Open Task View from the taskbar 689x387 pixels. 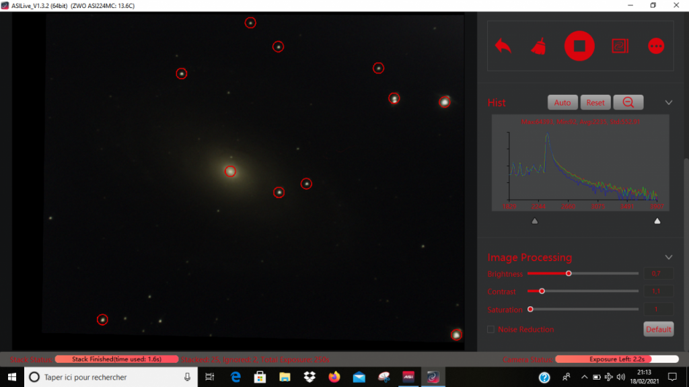coord(210,377)
